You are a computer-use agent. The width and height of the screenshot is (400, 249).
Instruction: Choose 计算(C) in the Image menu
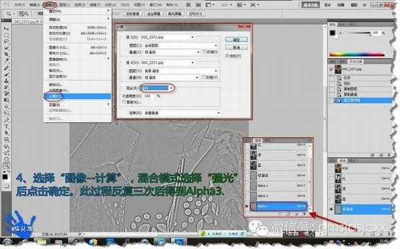pyautogui.click(x=77, y=96)
